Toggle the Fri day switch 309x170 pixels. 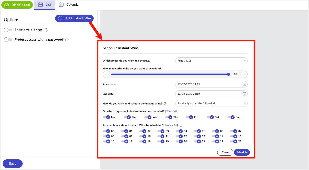(x=189, y=117)
